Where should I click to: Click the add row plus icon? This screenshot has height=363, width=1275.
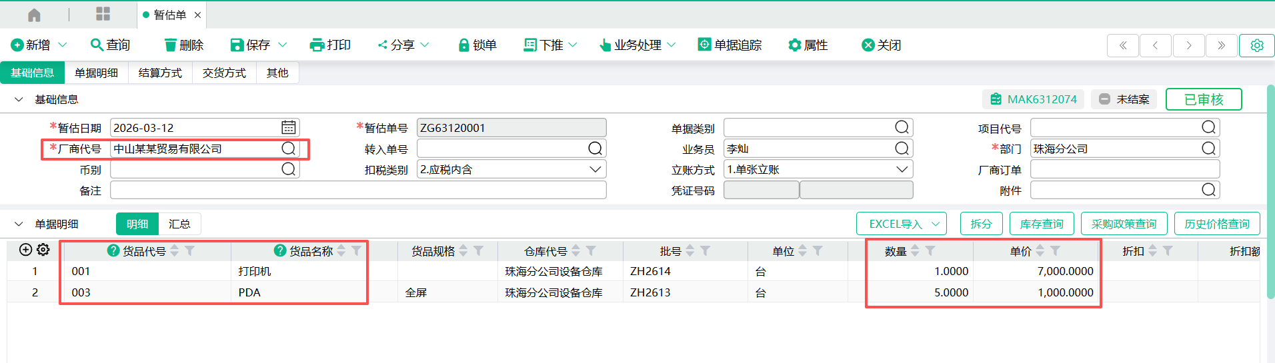coord(25,250)
